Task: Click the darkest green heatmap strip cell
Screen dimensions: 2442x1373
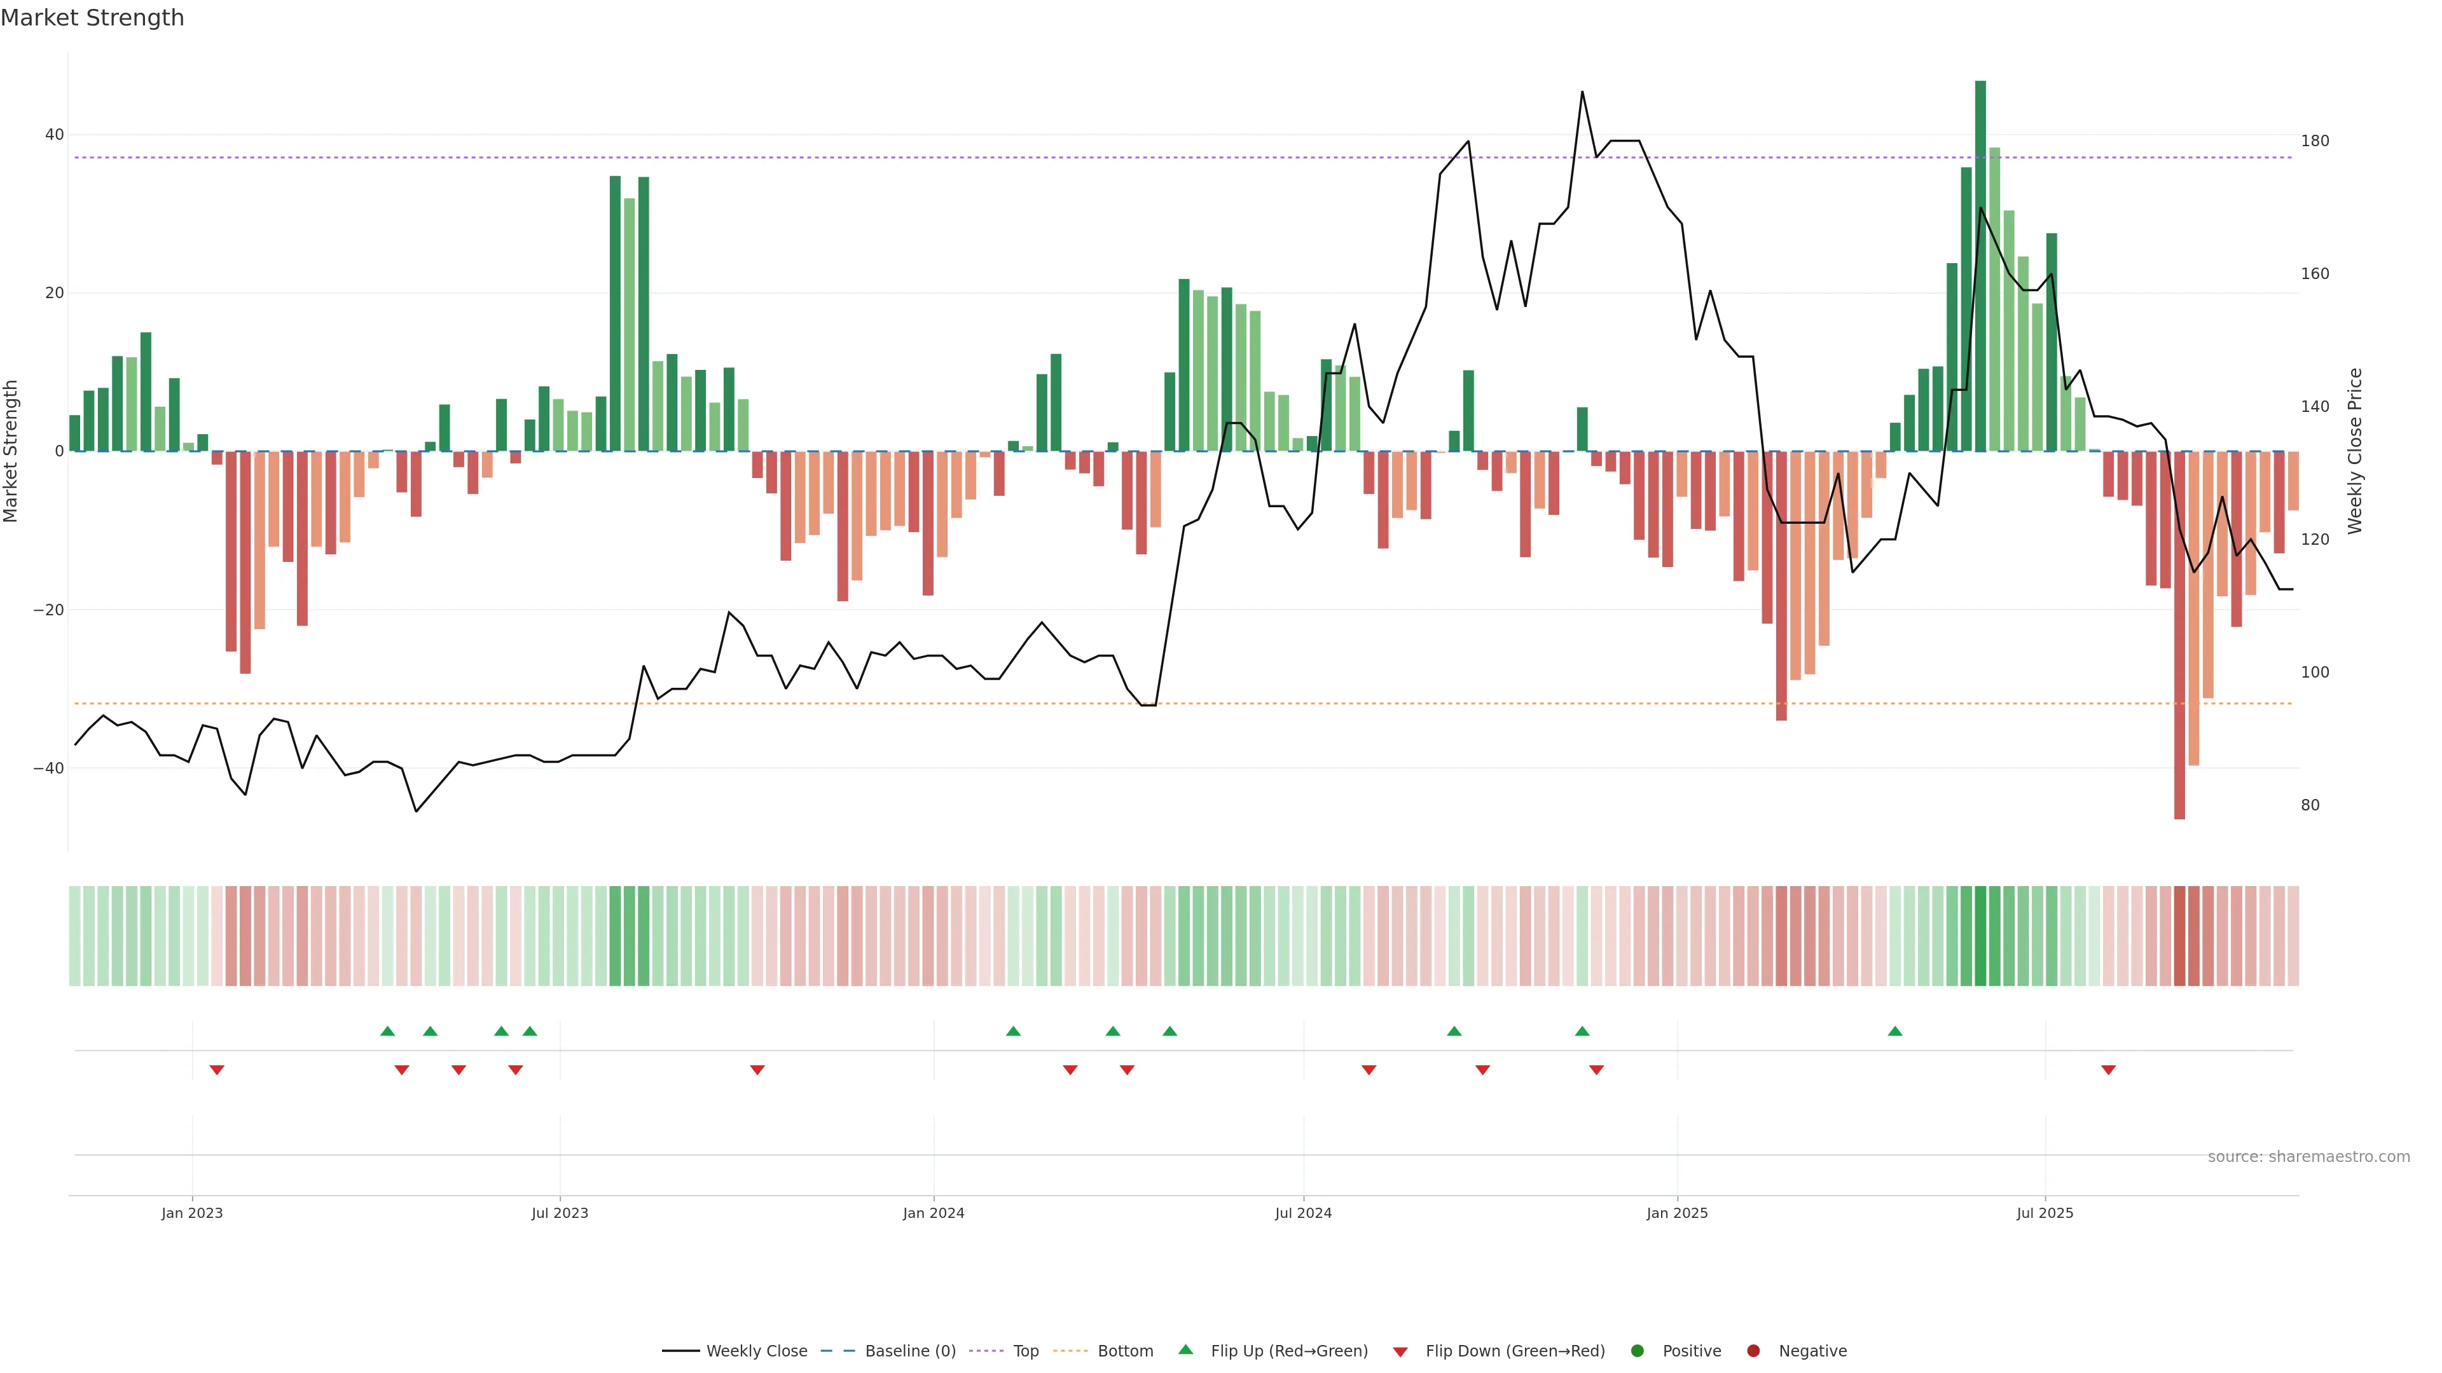Action: coord(1980,936)
